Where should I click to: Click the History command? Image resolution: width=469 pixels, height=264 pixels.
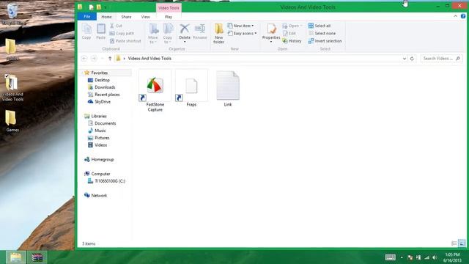[x=292, y=41]
